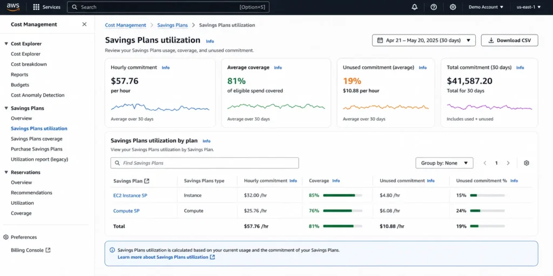Click Info in Coverage column header

click(336, 181)
